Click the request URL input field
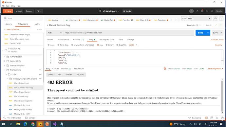Image resolution: width=226 pixels, height=127 pixels. [129, 33]
